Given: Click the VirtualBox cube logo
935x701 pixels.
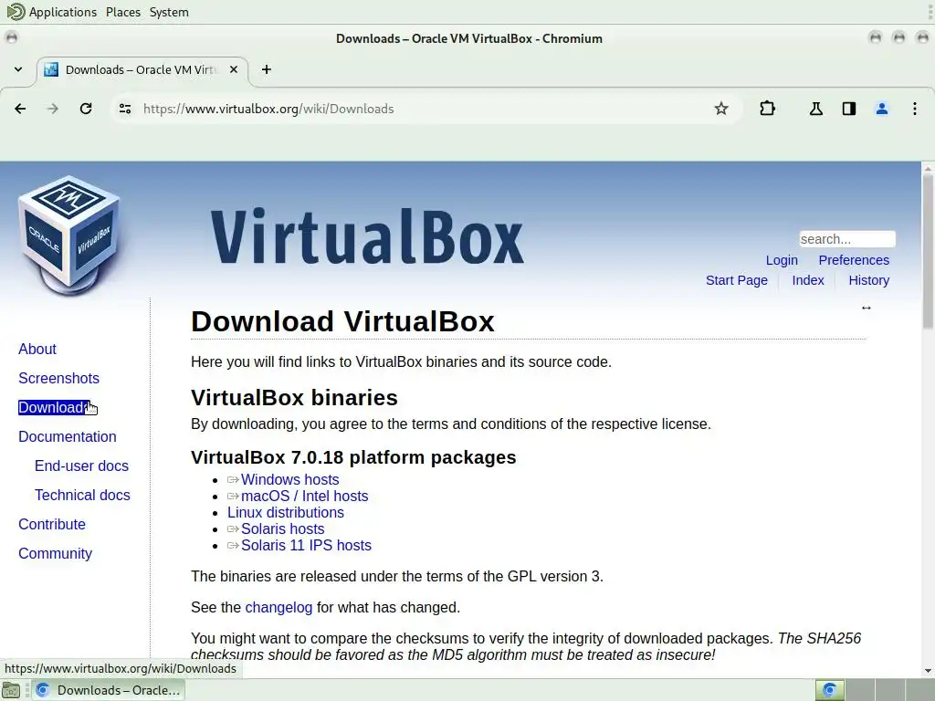Looking at the screenshot, I should 69,235.
